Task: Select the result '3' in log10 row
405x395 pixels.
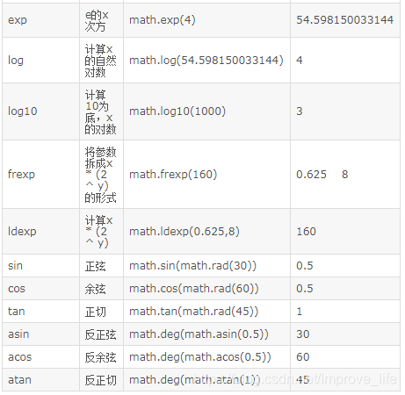Action: (300, 111)
